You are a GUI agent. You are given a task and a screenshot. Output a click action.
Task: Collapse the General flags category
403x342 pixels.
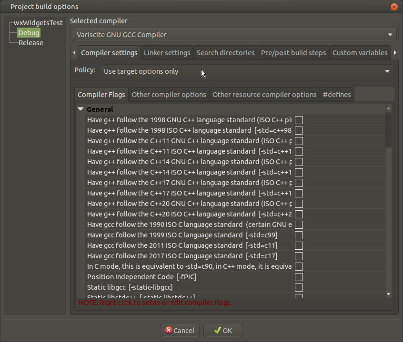tap(81, 109)
